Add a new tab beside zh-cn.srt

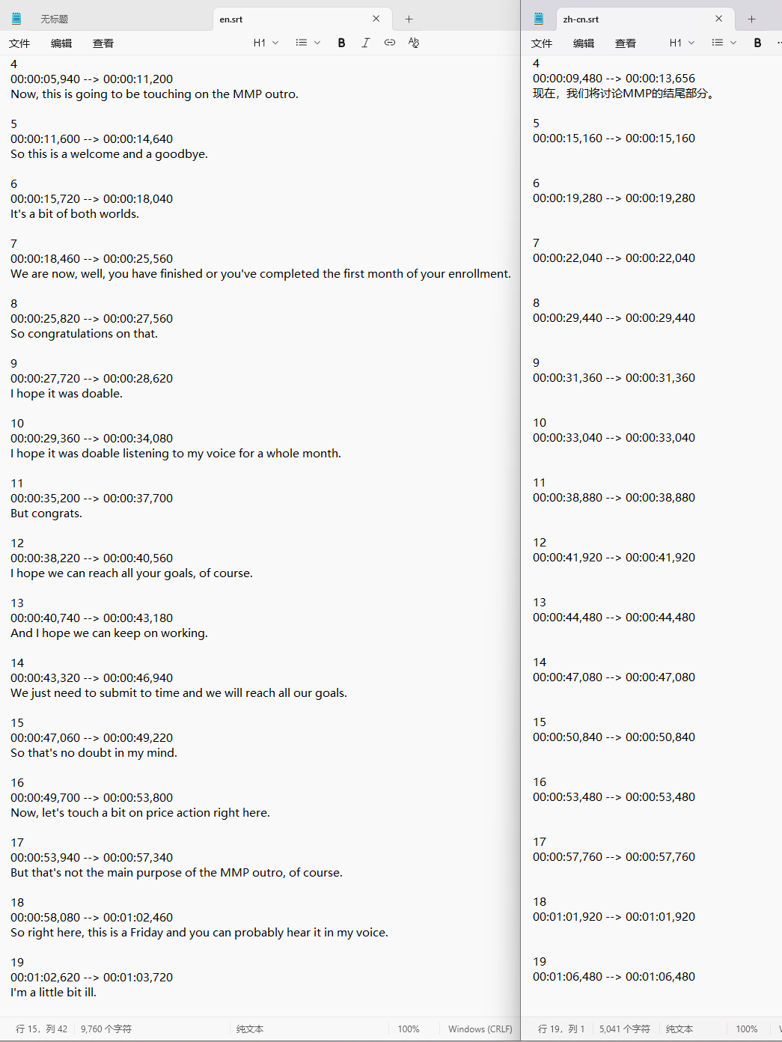pos(751,19)
